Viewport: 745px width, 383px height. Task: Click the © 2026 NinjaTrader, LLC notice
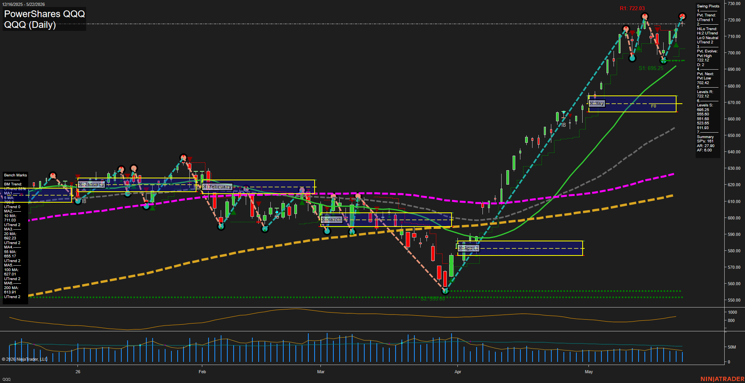point(25,359)
